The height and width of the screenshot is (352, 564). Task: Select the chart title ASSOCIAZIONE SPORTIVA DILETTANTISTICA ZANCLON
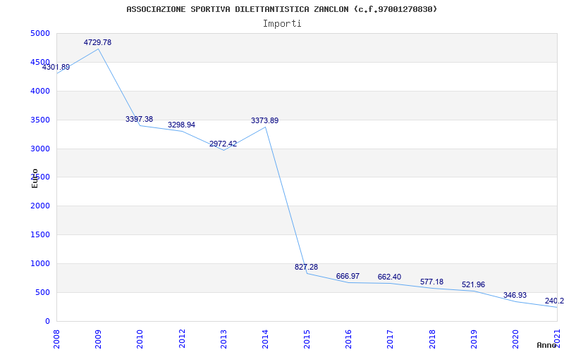coord(238,9)
